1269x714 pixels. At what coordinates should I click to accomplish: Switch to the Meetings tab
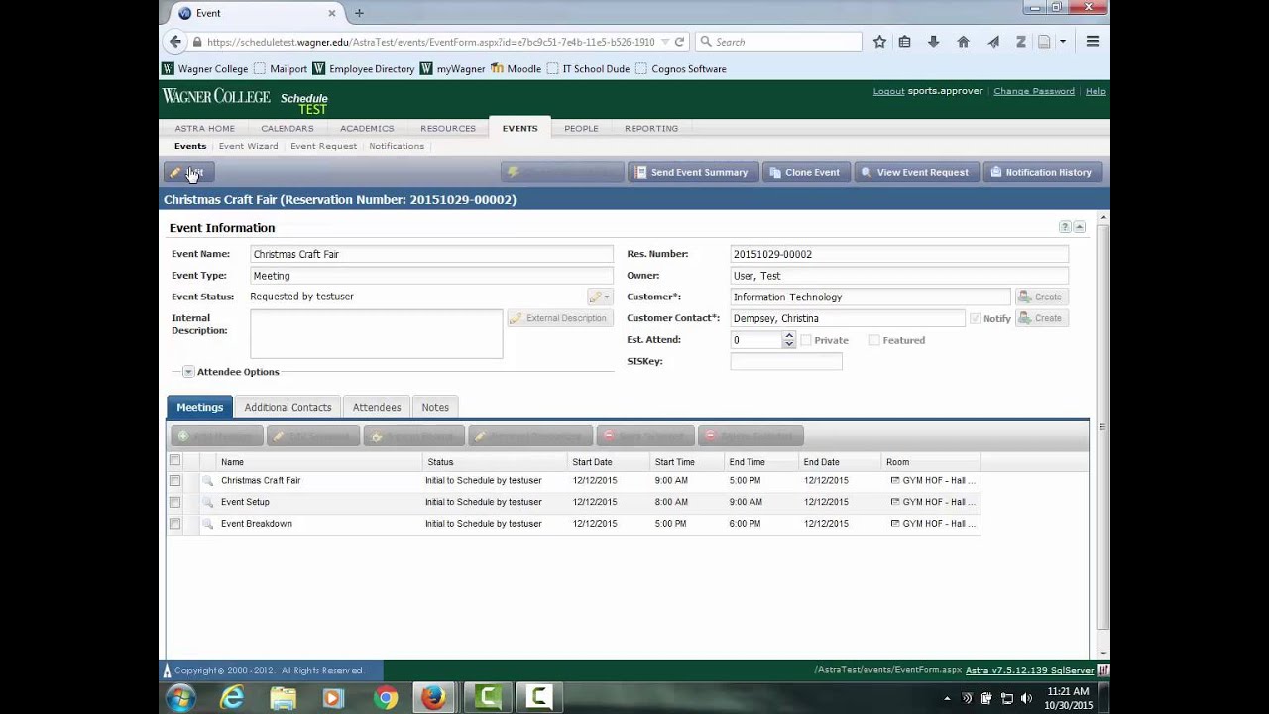coord(200,407)
